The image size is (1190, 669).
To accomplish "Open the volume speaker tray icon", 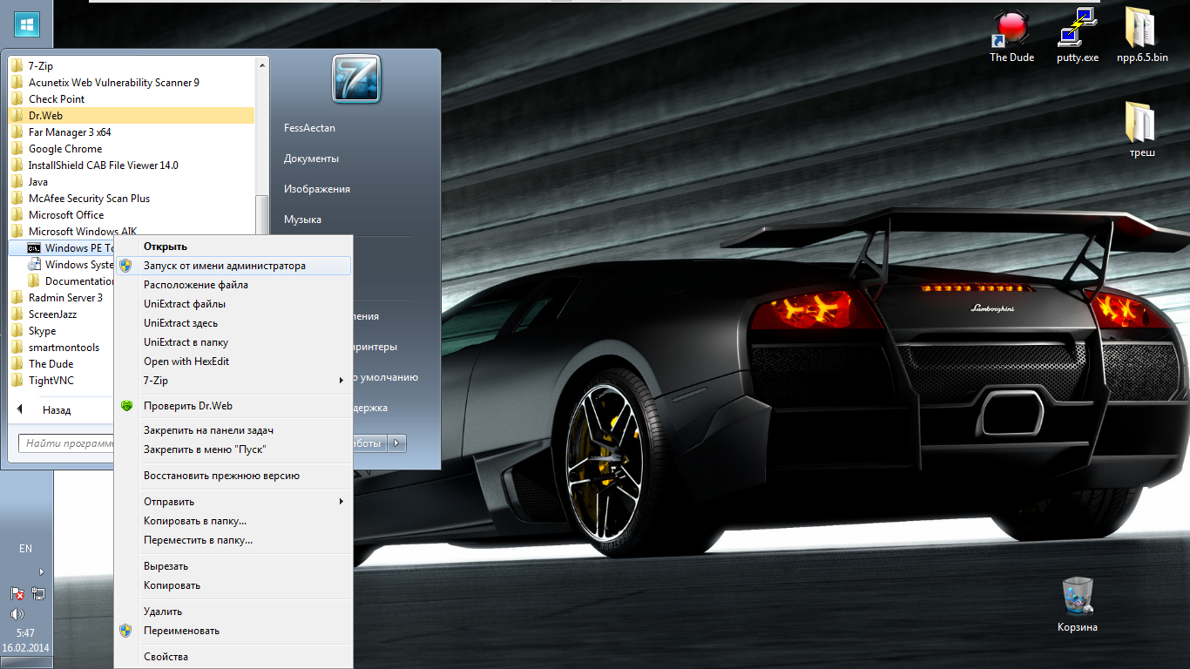I will tap(17, 614).
